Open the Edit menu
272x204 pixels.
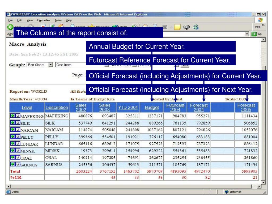click(20, 20)
